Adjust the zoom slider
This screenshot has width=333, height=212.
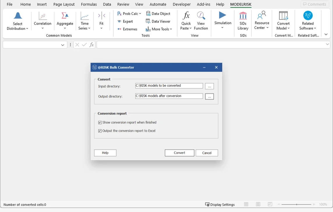point(297,204)
